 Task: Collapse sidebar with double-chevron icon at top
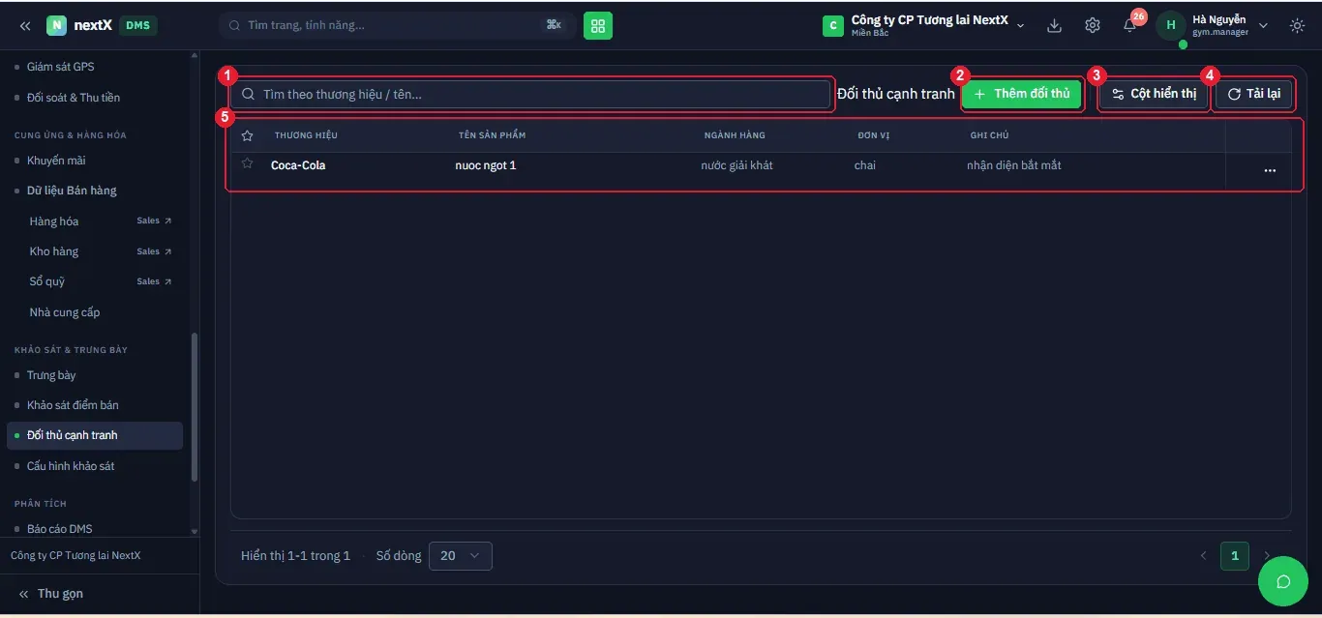[25, 25]
